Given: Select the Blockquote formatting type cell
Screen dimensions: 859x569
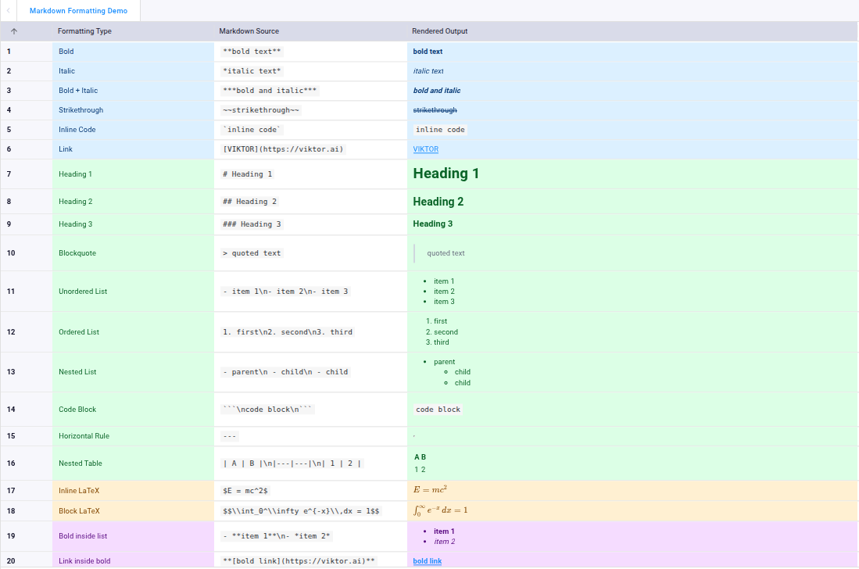Looking at the screenshot, I should tap(133, 253).
